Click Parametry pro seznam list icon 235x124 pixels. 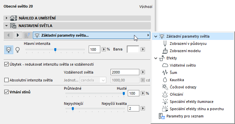coord(162,116)
